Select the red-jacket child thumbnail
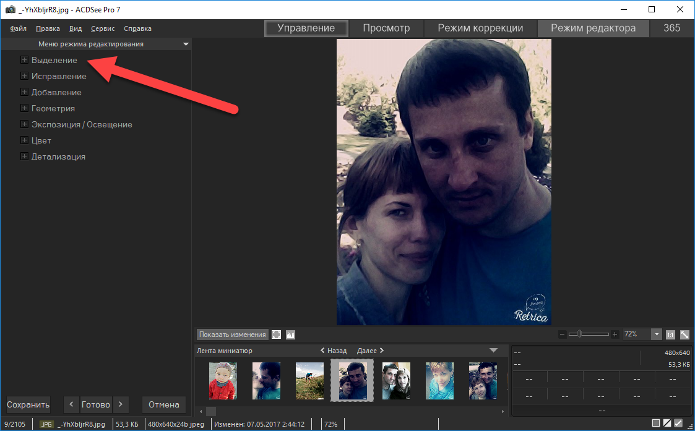 point(223,381)
